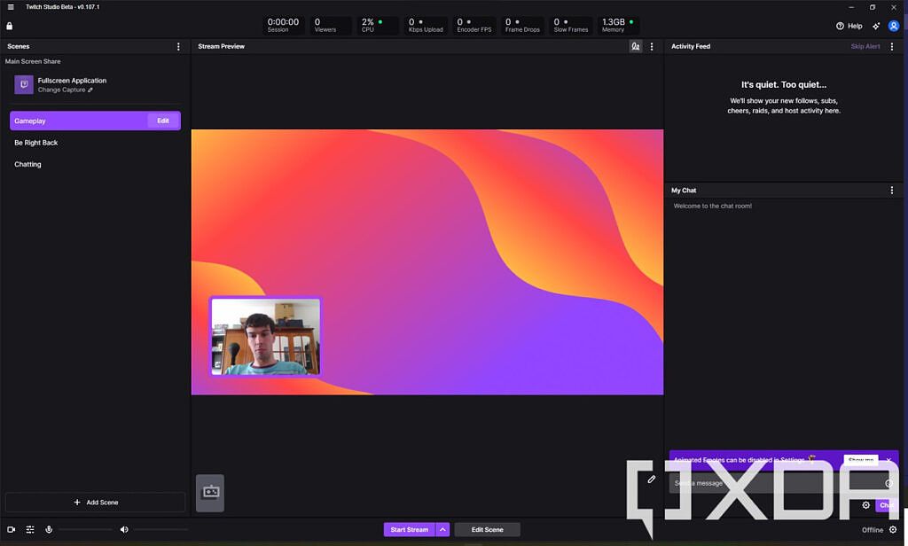
Task: Open the Help menu
Action: click(x=849, y=26)
